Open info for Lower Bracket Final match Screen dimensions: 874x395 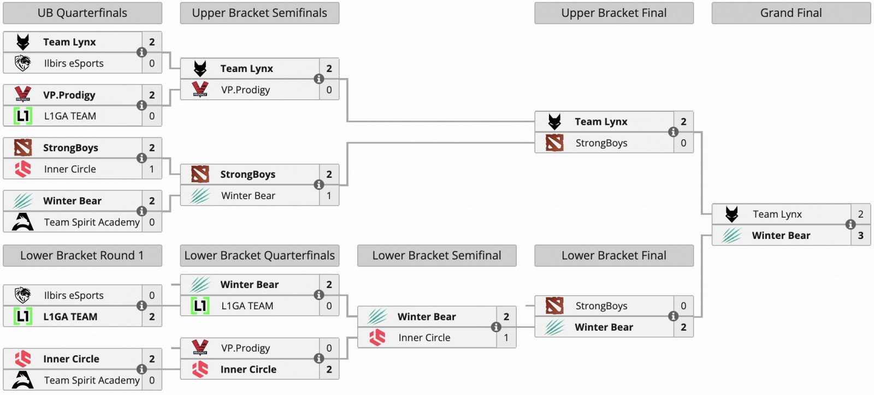point(673,316)
